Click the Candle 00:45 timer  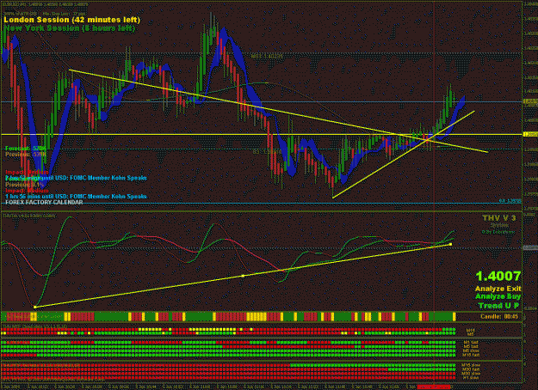[499, 316]
